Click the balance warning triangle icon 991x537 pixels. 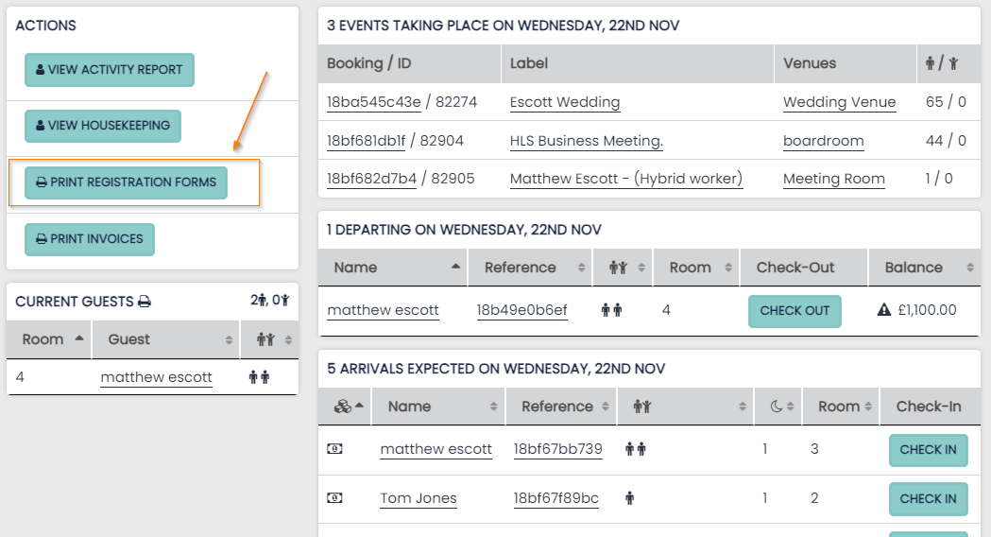pyautogui.click(x=884, y=310)
